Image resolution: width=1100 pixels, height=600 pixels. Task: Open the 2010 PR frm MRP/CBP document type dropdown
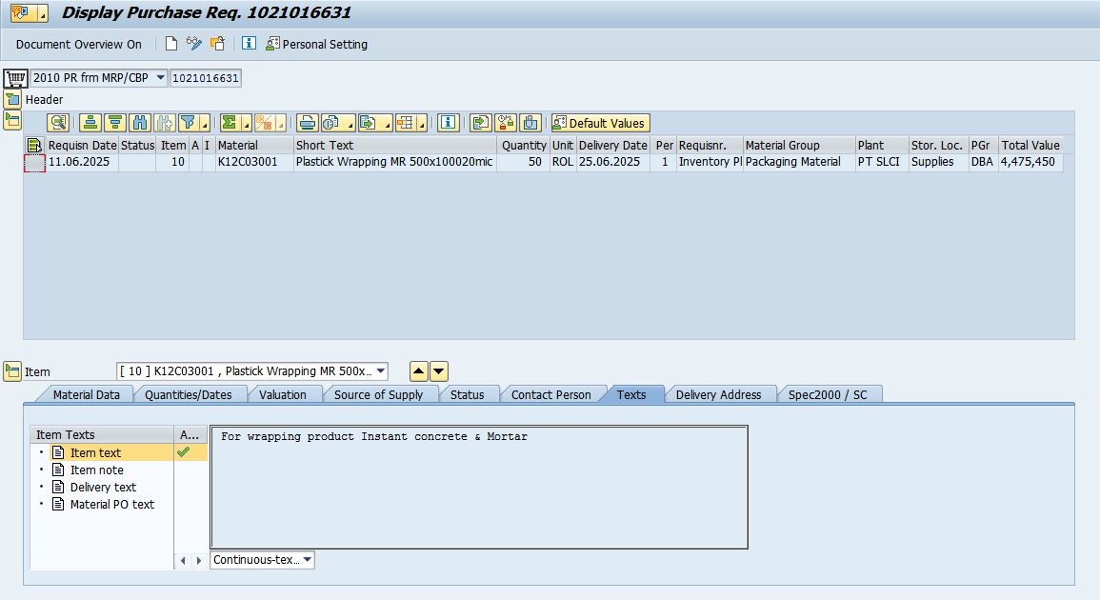(x=161, y=77)
